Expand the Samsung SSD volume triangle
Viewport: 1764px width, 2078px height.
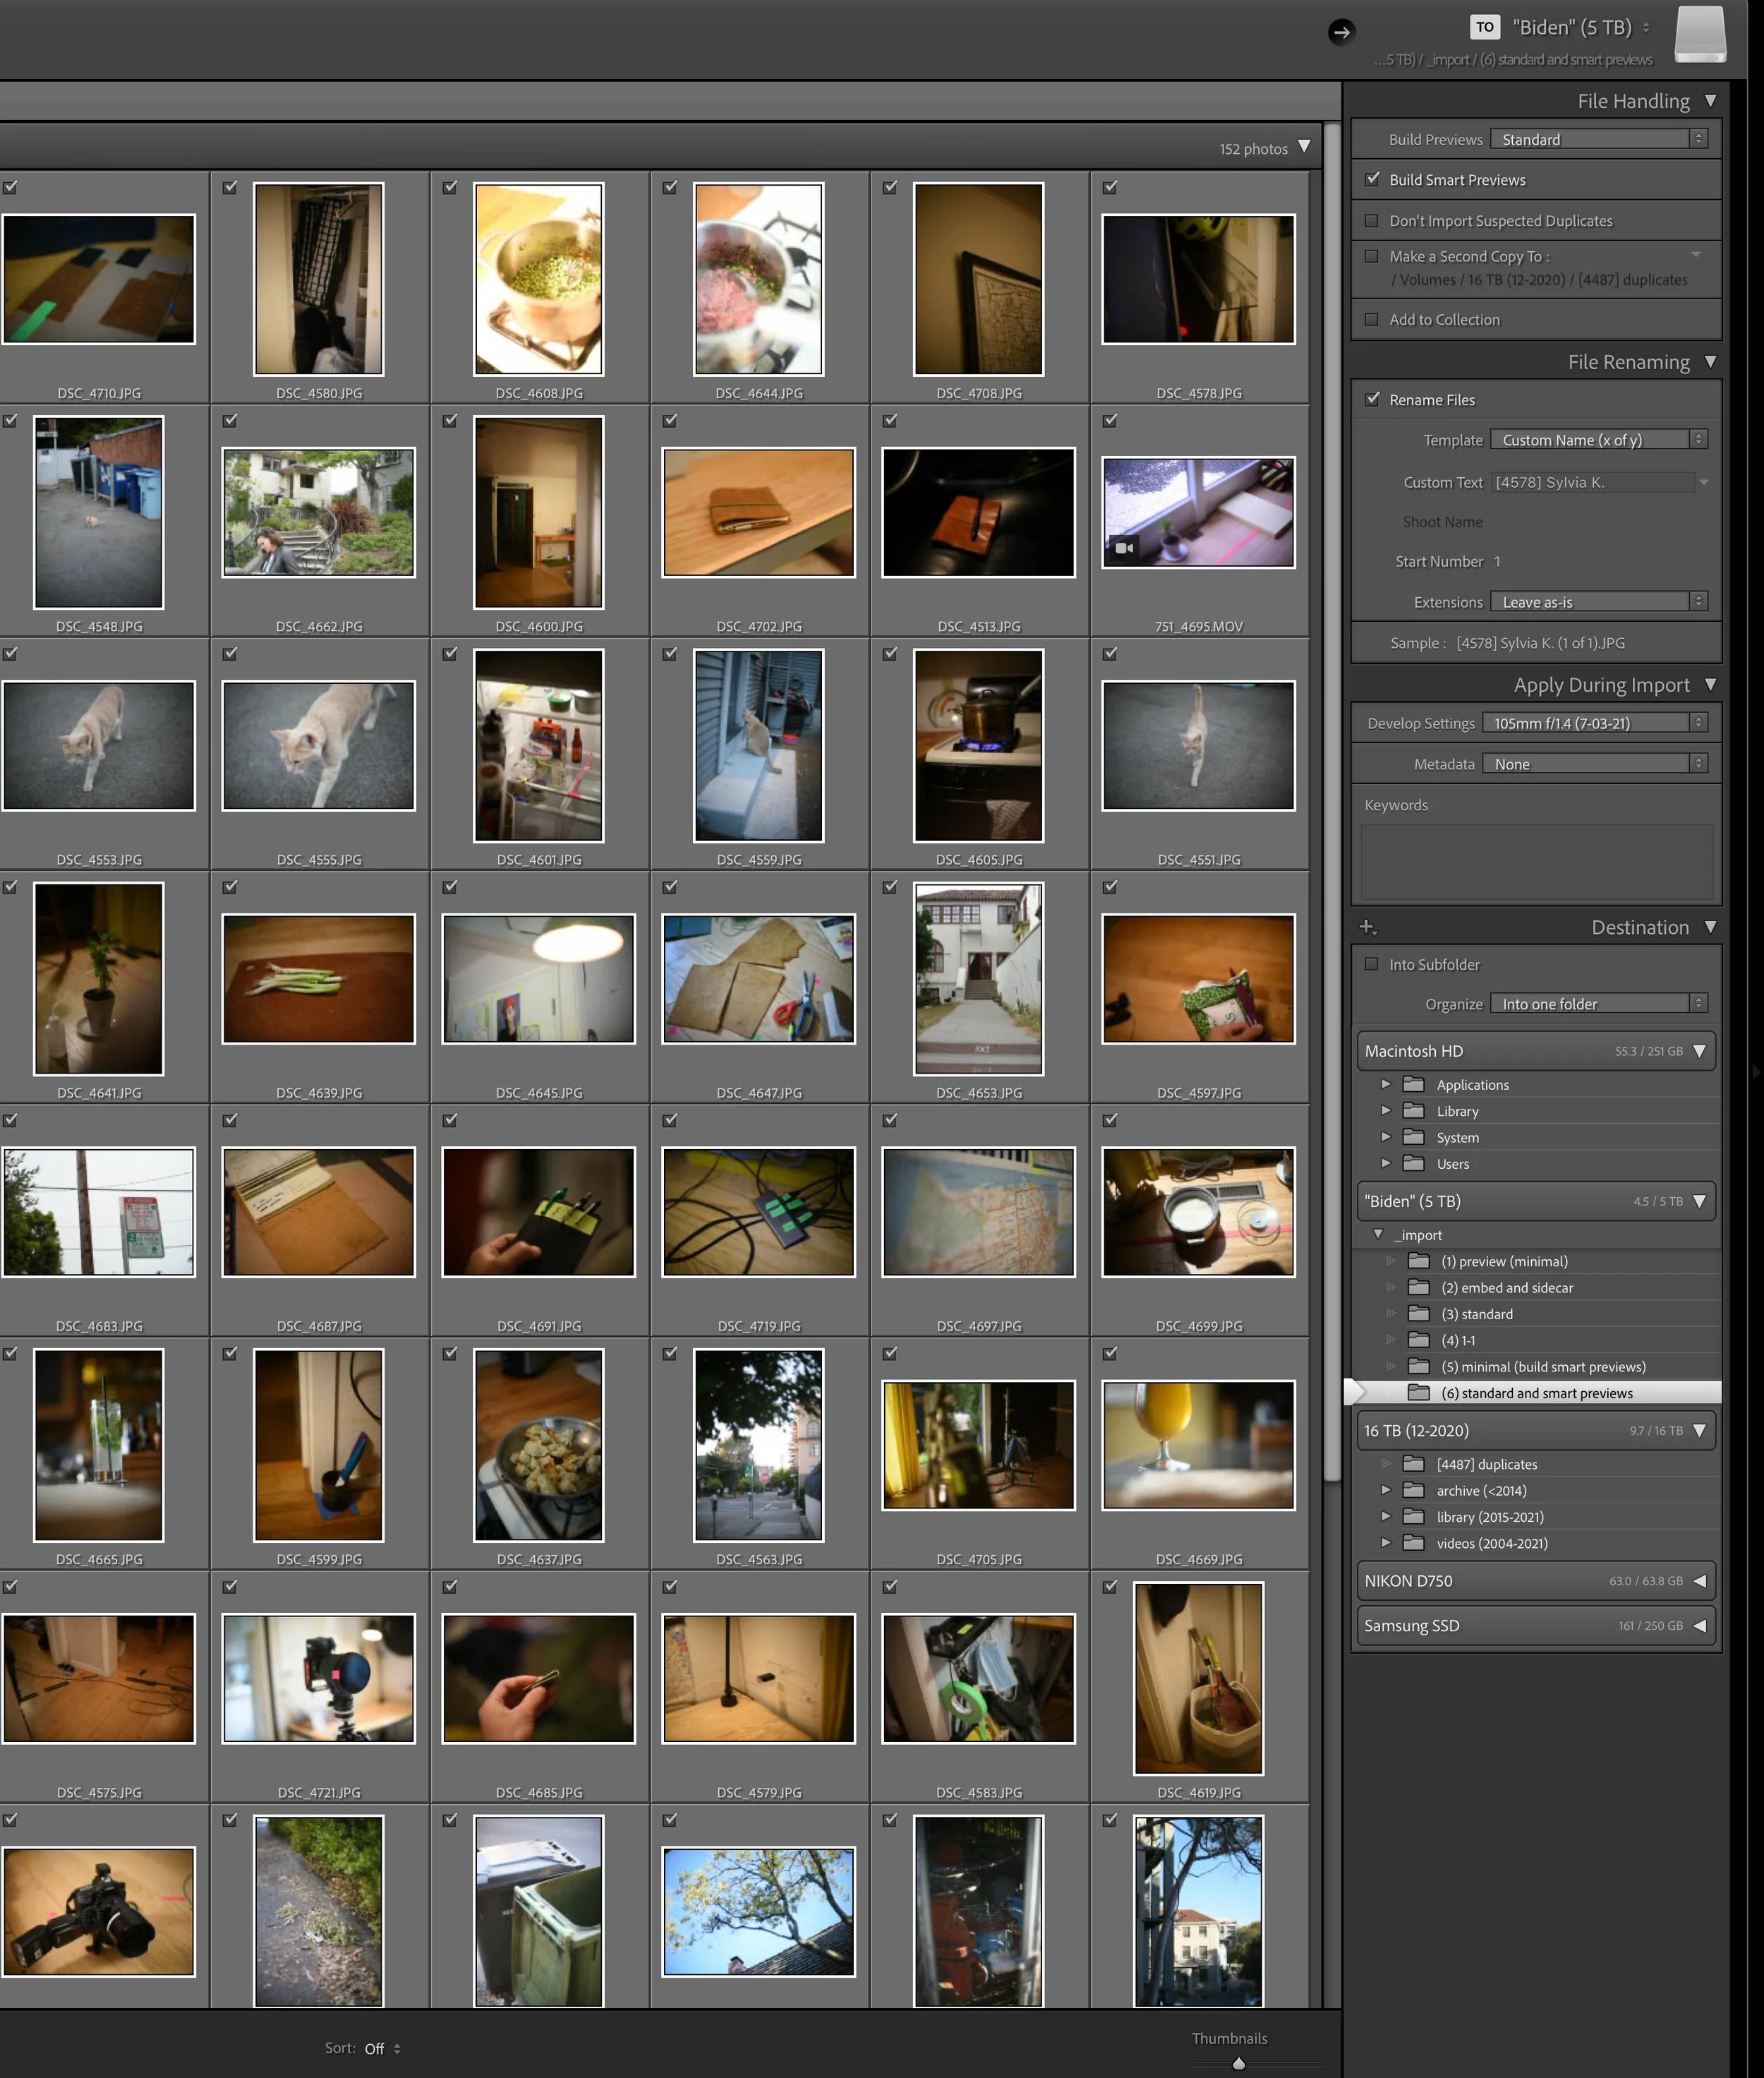pos(1699,1626)
